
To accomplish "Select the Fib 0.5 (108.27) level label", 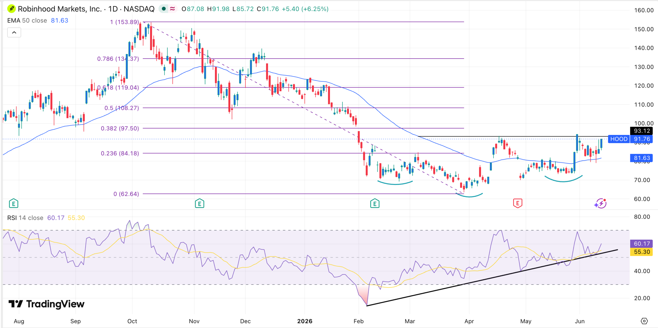I will [x=122, y=108].
